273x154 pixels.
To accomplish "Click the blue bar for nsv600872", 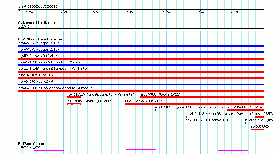I will pos(141,46).
